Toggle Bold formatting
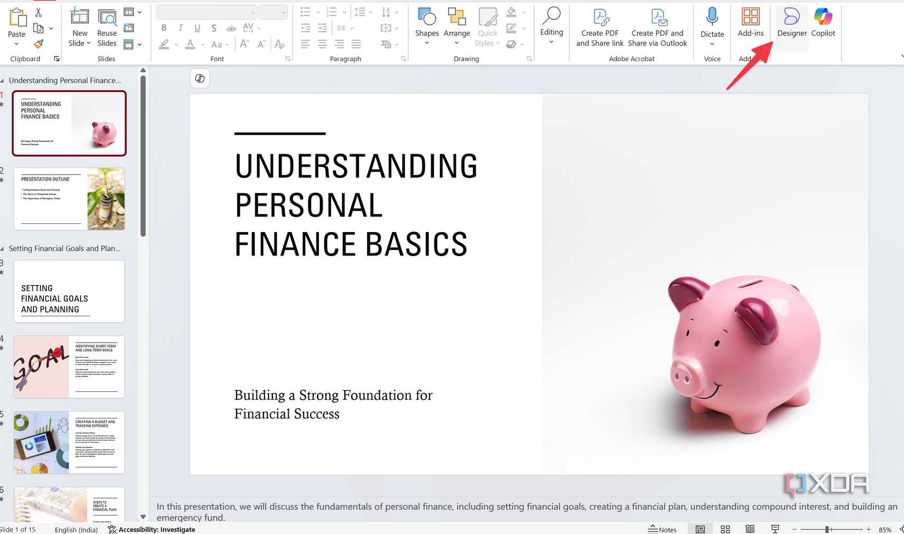 (164, 28)
